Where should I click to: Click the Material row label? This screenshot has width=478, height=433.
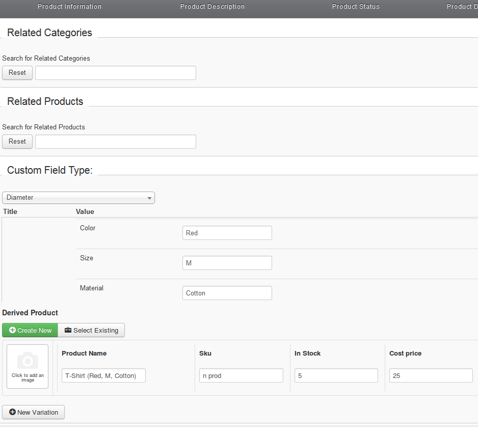(x=91, y=288)
